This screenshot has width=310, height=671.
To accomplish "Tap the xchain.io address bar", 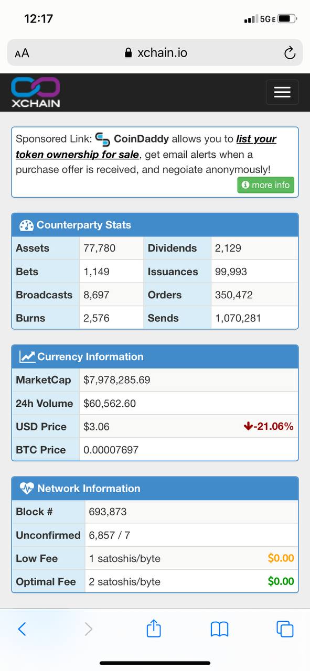I will click(155, 52).
